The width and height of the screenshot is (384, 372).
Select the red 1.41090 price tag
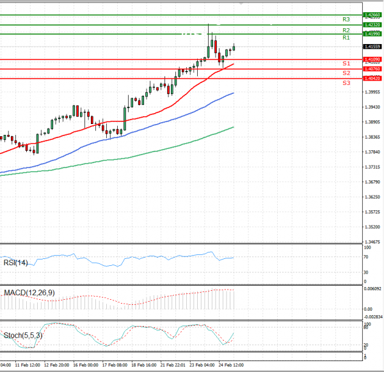pyautogui.click(x=372, y=59)
